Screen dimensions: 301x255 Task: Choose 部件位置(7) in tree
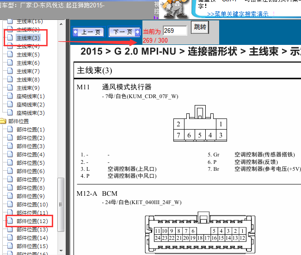(x=31, y=180)
